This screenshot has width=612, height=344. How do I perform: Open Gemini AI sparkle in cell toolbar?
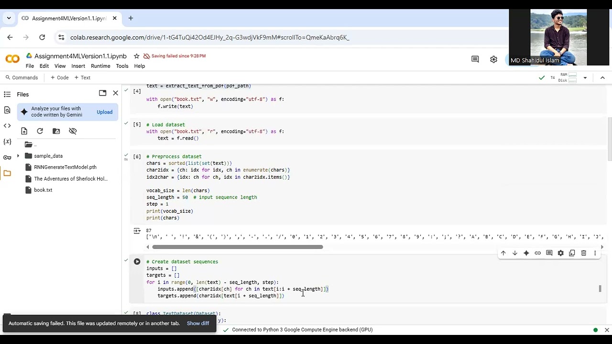[x=526, y=253]
